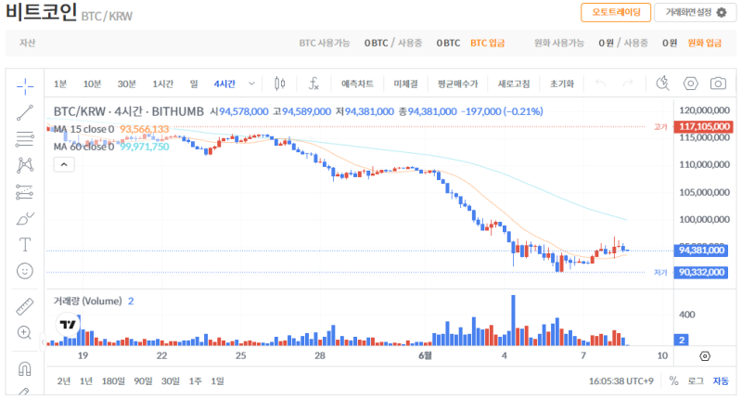Open the fx indicators menu

pos(313,84)
